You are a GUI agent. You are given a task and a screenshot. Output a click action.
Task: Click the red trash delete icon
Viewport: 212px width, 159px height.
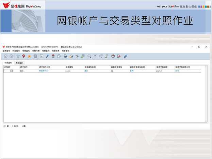click(53, 56)
